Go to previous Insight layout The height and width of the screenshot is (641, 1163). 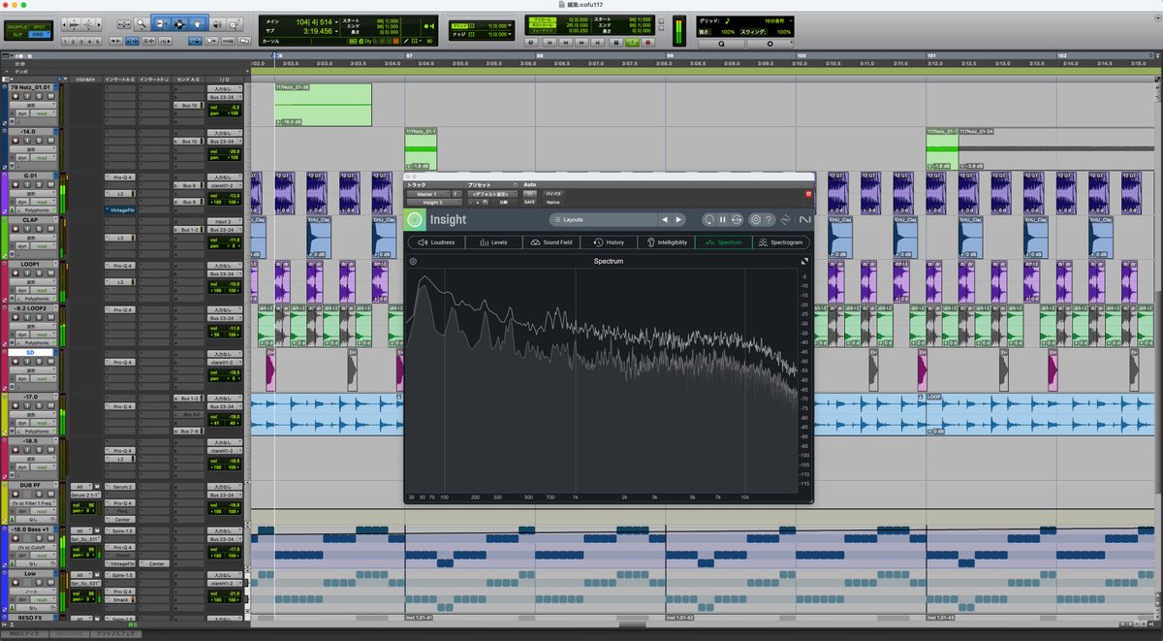pyautogui.click(x=665, y=219)
